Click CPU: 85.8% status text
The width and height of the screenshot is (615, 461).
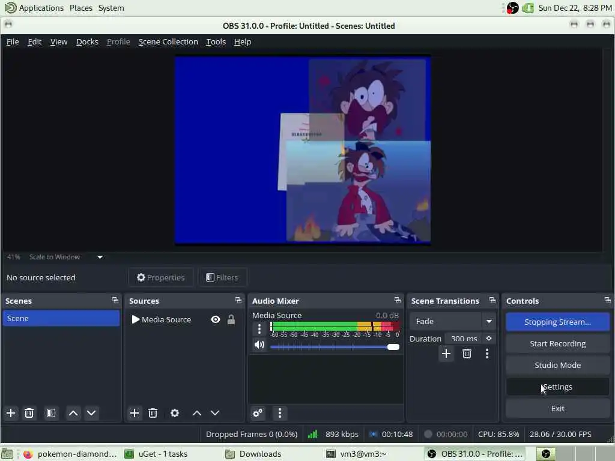point(498,434)
